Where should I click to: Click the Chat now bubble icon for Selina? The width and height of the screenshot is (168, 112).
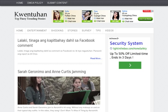click(x=123, y=22)
